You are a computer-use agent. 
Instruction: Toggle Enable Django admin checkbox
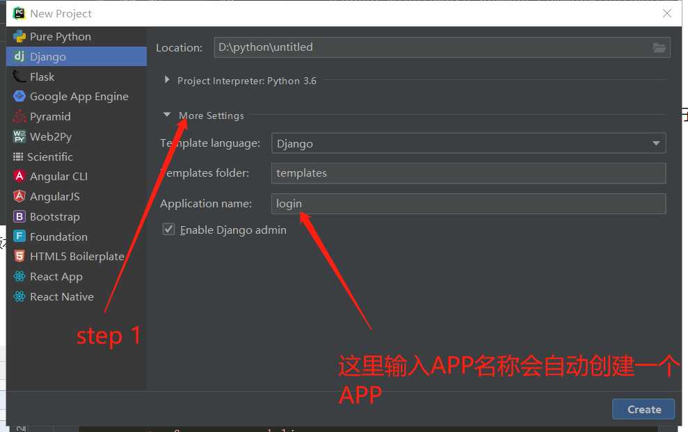coord(168,229)
